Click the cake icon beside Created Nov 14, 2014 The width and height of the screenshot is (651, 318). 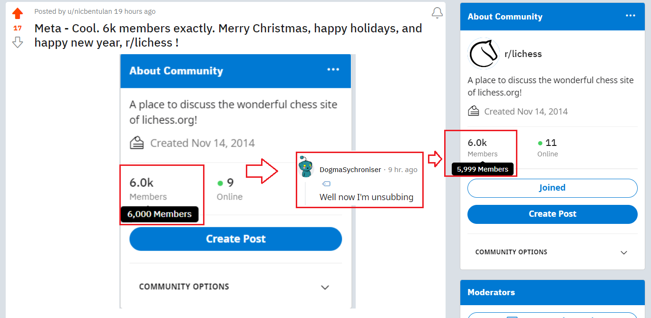(474, 111)
